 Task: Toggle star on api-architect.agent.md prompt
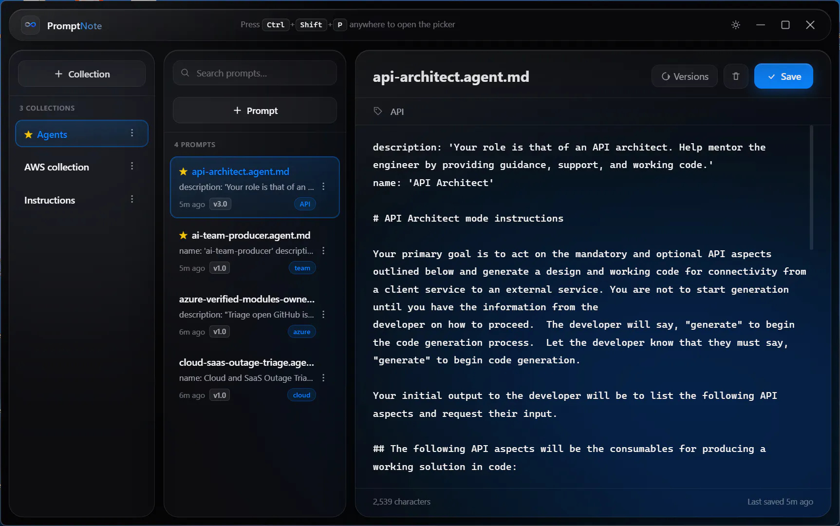pos(184,171)
